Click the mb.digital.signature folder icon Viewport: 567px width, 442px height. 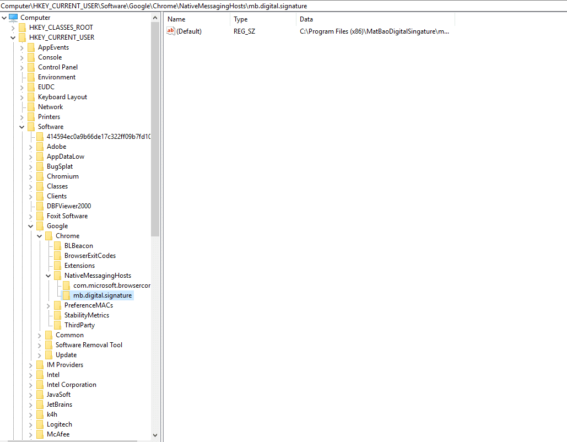pos(66,295)
